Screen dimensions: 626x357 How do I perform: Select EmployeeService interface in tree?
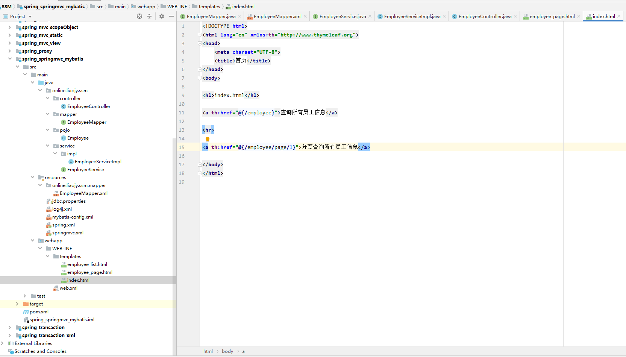(85, 170)
